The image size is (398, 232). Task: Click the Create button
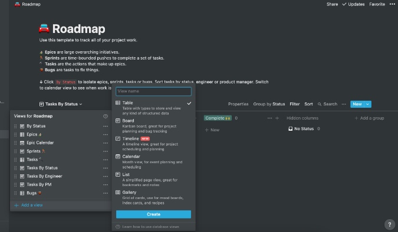[x=153, y=214]
